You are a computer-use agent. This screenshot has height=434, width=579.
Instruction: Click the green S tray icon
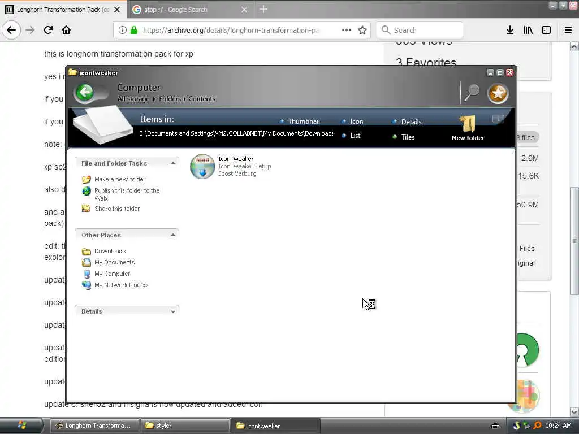click(x=516, y=426)
